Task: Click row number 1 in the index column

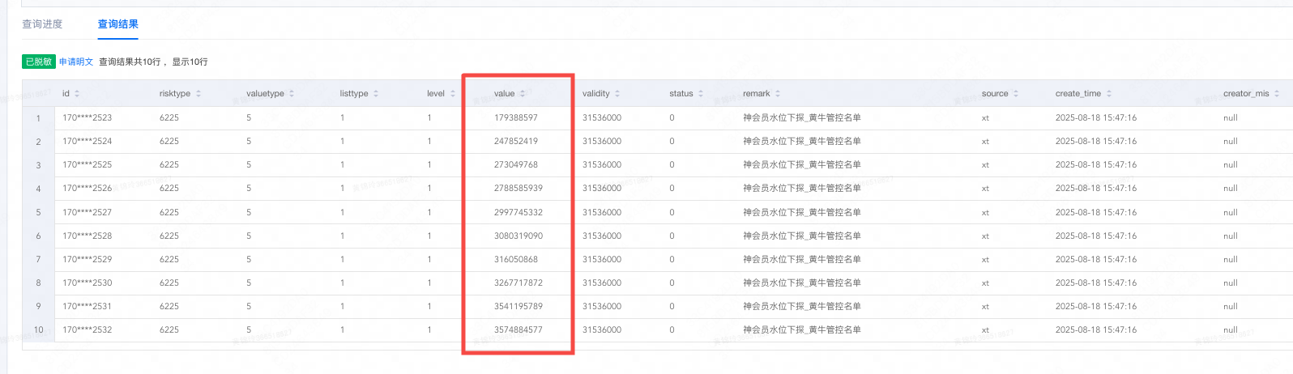Action: coord(38,118)
